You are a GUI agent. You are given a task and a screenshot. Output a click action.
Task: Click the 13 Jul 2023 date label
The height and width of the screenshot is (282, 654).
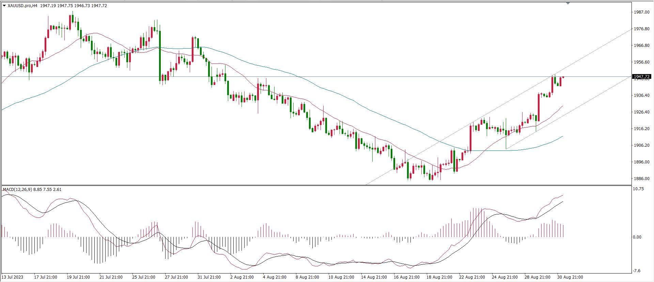[13, 277]
